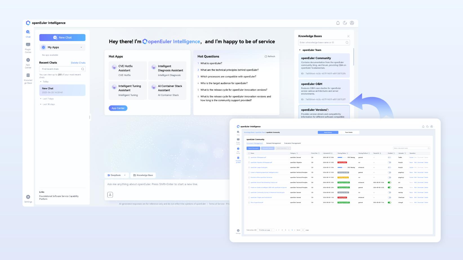Toggle Enabled switch for Hands-on Guide to Intelligent O&M row
This screenshot has width=463, height=260.
pos(389,187)
